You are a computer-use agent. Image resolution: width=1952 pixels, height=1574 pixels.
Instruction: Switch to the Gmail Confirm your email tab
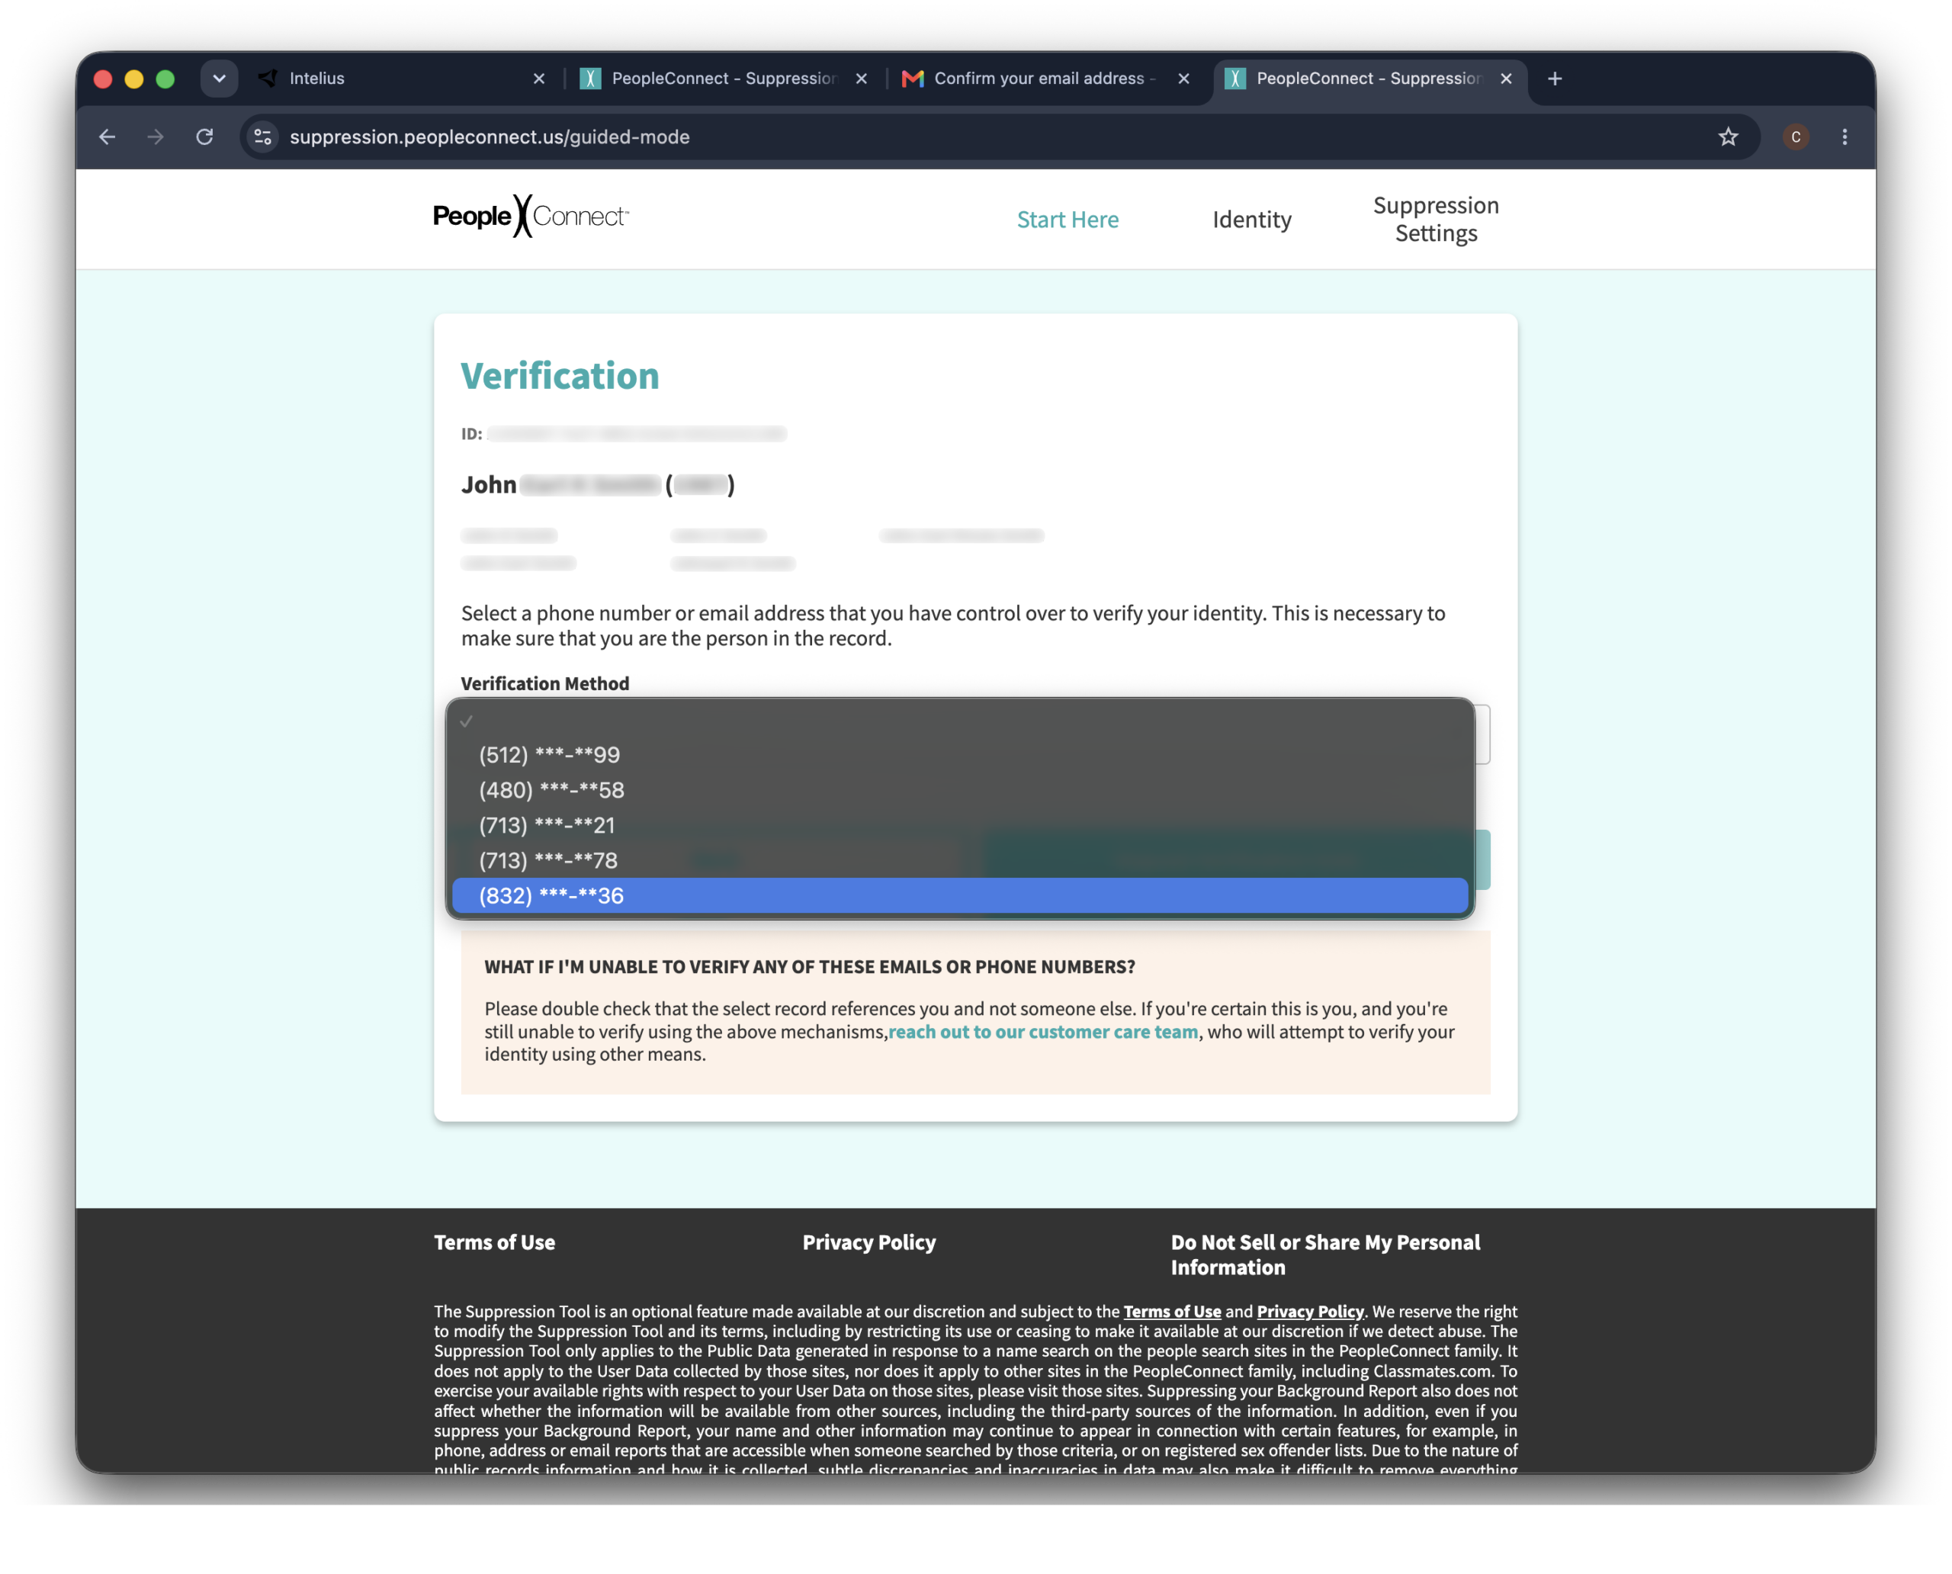click(1047, 79)
